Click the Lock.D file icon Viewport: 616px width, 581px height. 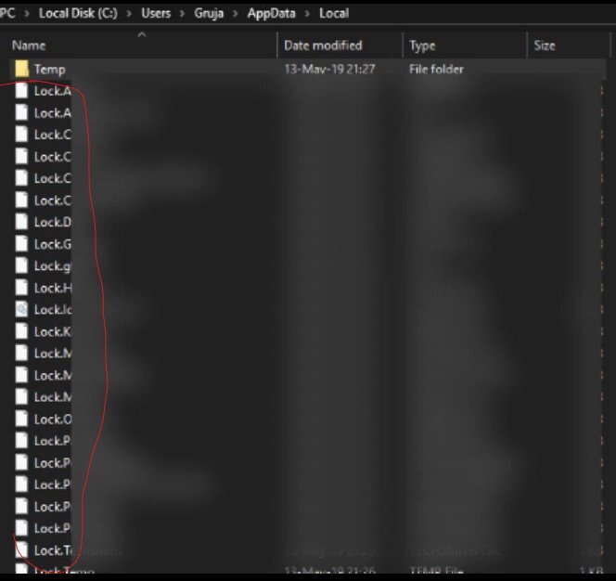[x=21, y=222]
